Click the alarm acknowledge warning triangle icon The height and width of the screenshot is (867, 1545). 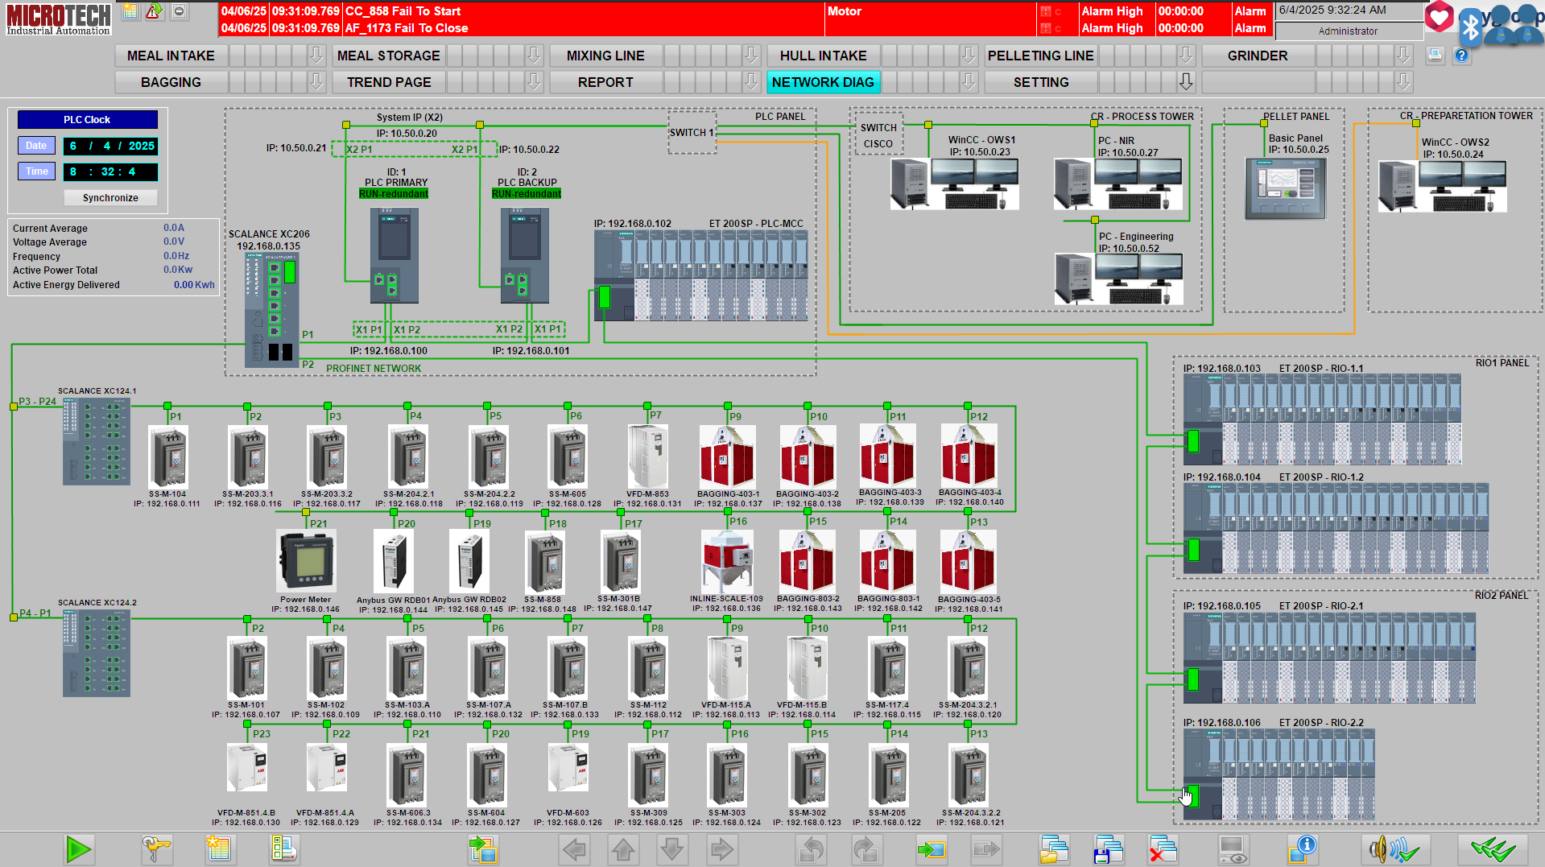point(154,11)
